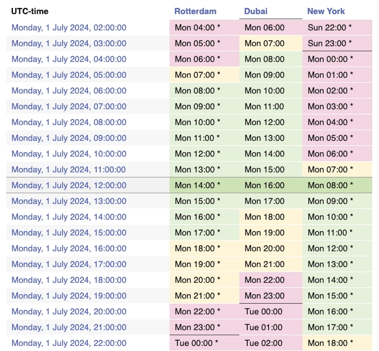The width and height of the screenshot is (379, 351).
Task: Select Dubai Mon 16:00 highlighted cell
Action: click(271, 185)
